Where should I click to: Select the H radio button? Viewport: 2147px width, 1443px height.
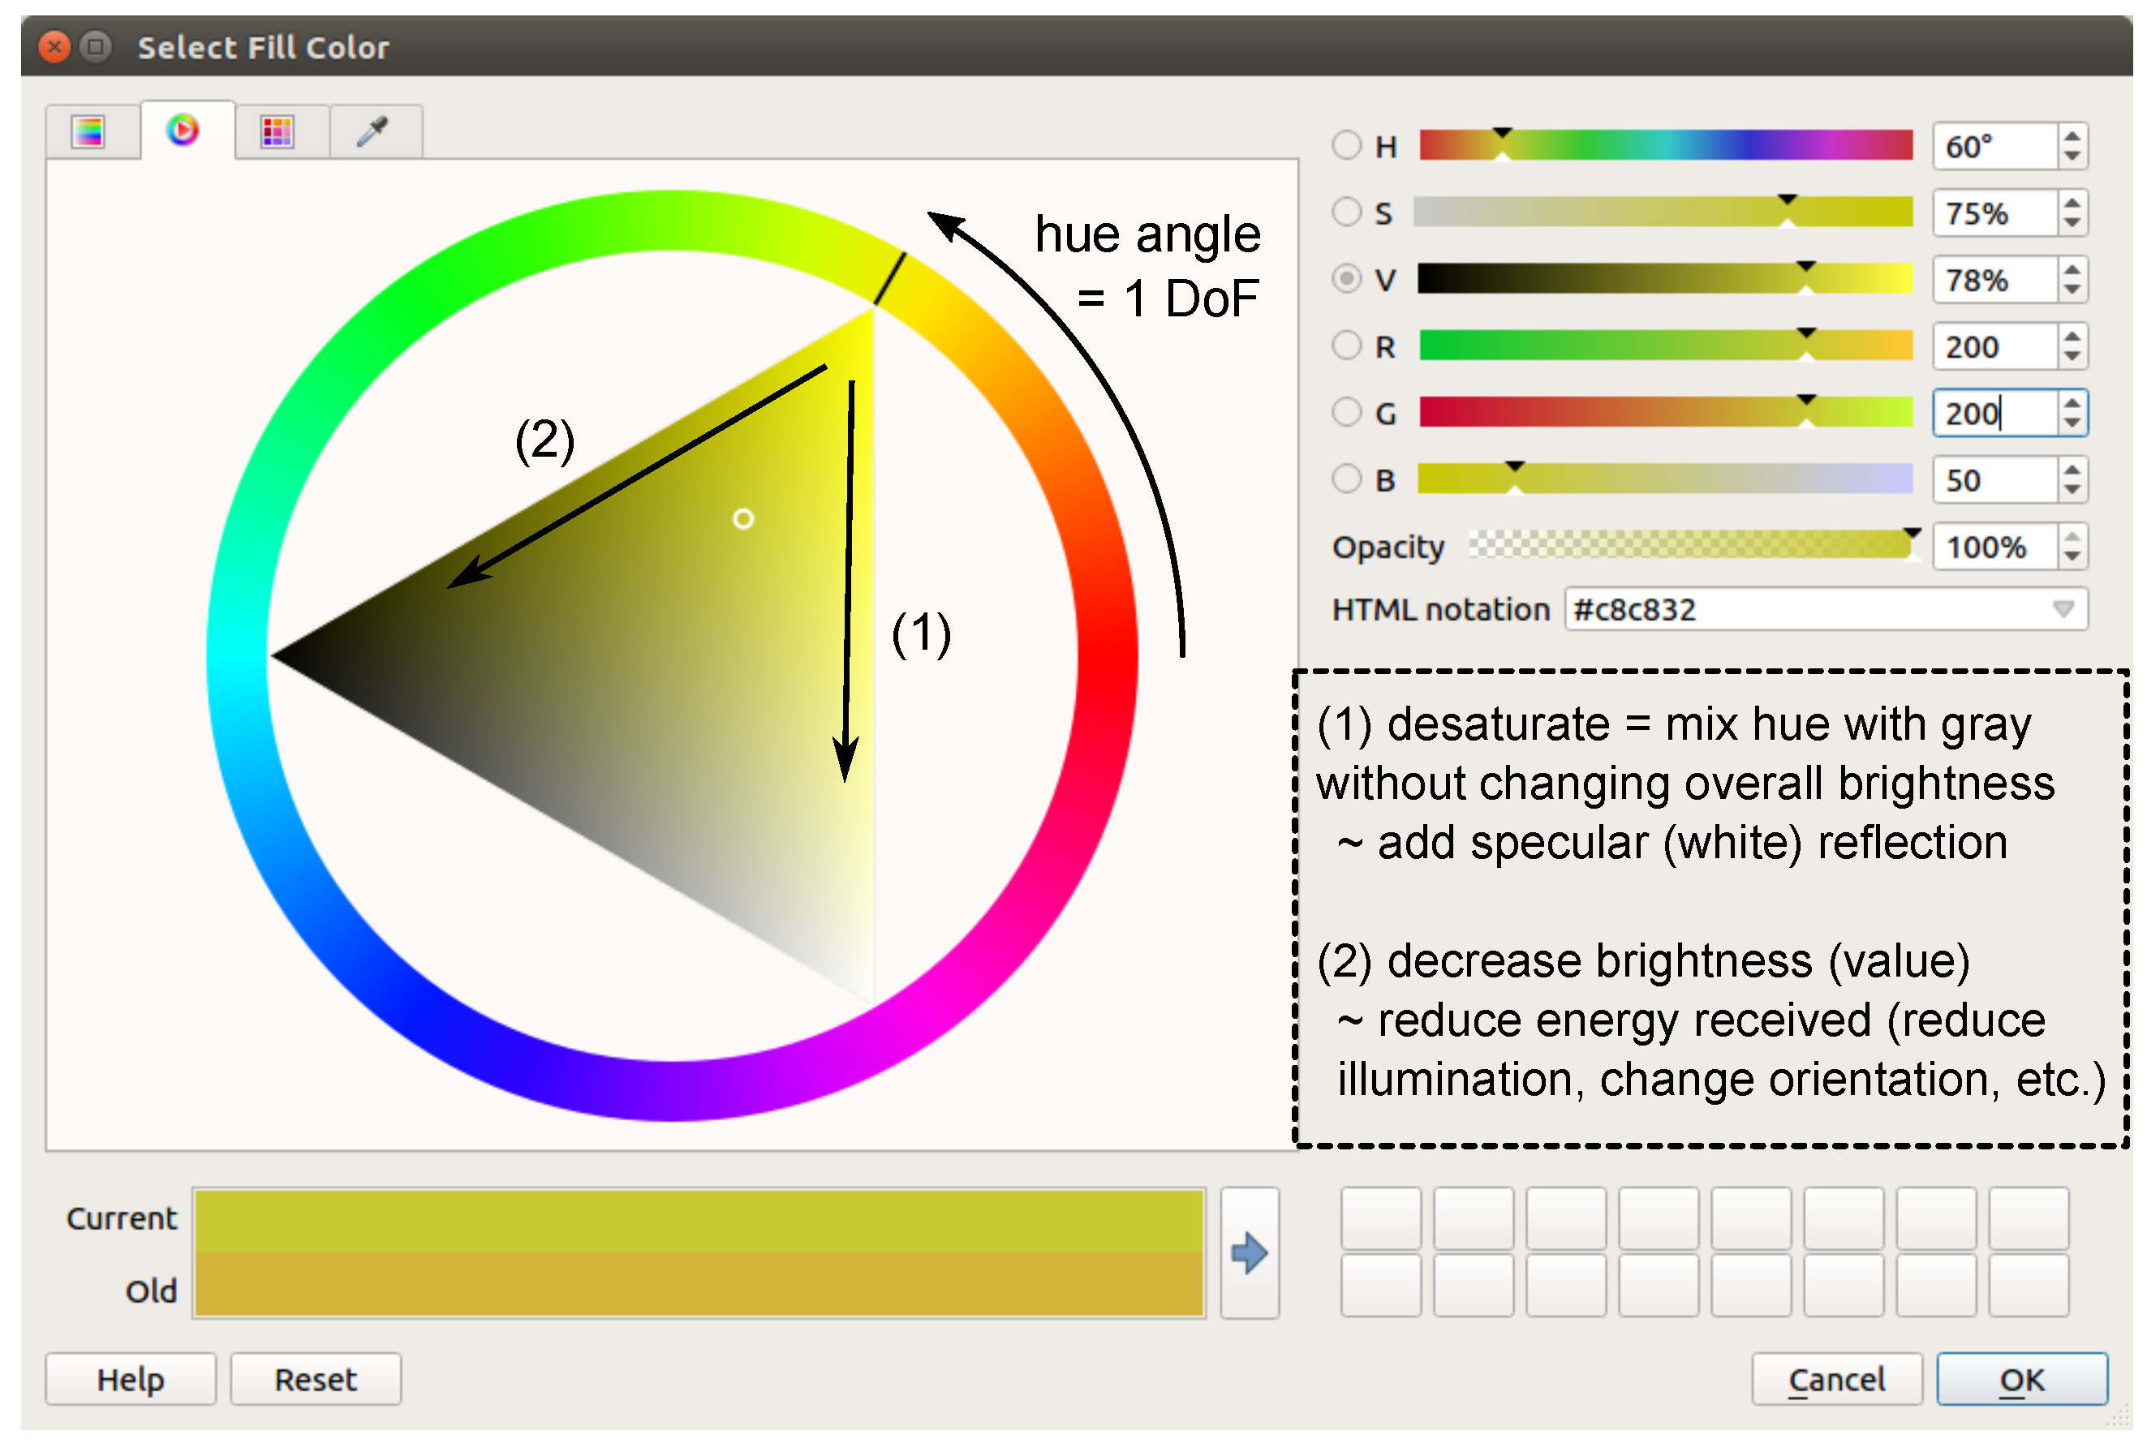(x=1346, y=144)
